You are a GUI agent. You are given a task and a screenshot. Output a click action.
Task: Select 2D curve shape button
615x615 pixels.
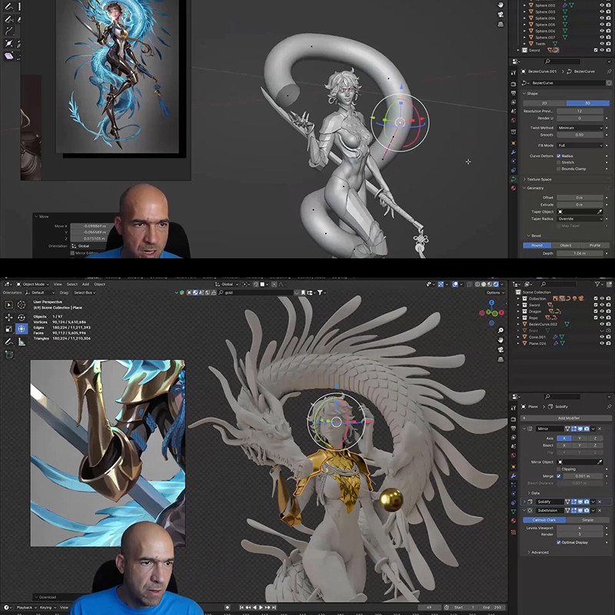(x=544, y=103)
